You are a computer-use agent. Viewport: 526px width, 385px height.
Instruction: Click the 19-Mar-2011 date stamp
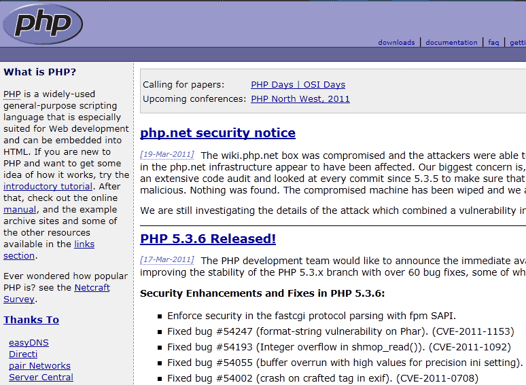167,154
